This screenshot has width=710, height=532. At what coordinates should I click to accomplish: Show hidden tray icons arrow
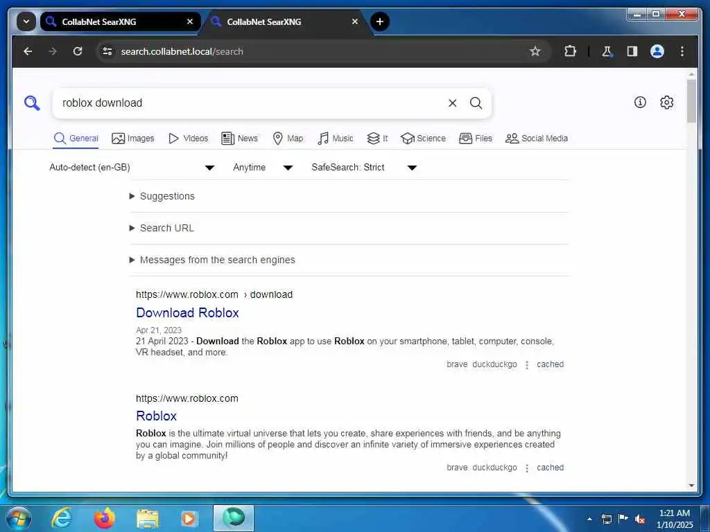[589, 520]
